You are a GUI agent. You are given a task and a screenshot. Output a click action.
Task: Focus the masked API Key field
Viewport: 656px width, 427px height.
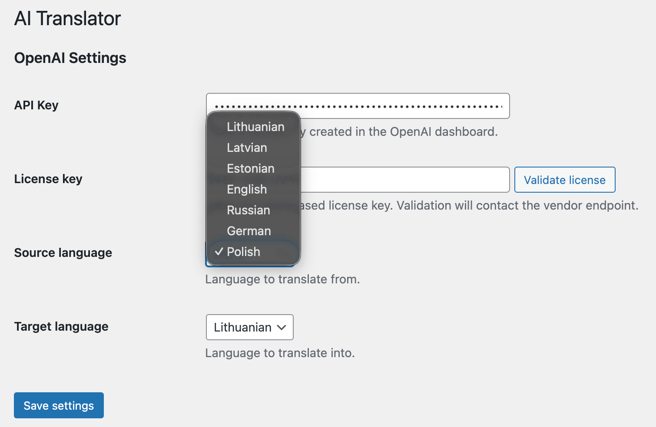(x=404, y=106)
